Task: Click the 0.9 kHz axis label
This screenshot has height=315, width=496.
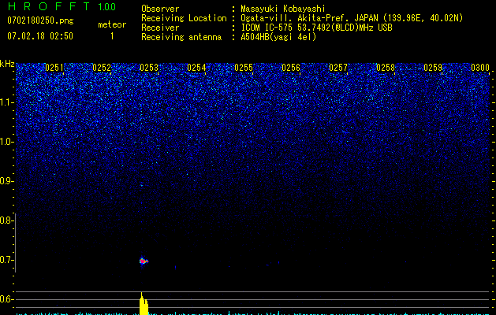Action: pos(6,181)
